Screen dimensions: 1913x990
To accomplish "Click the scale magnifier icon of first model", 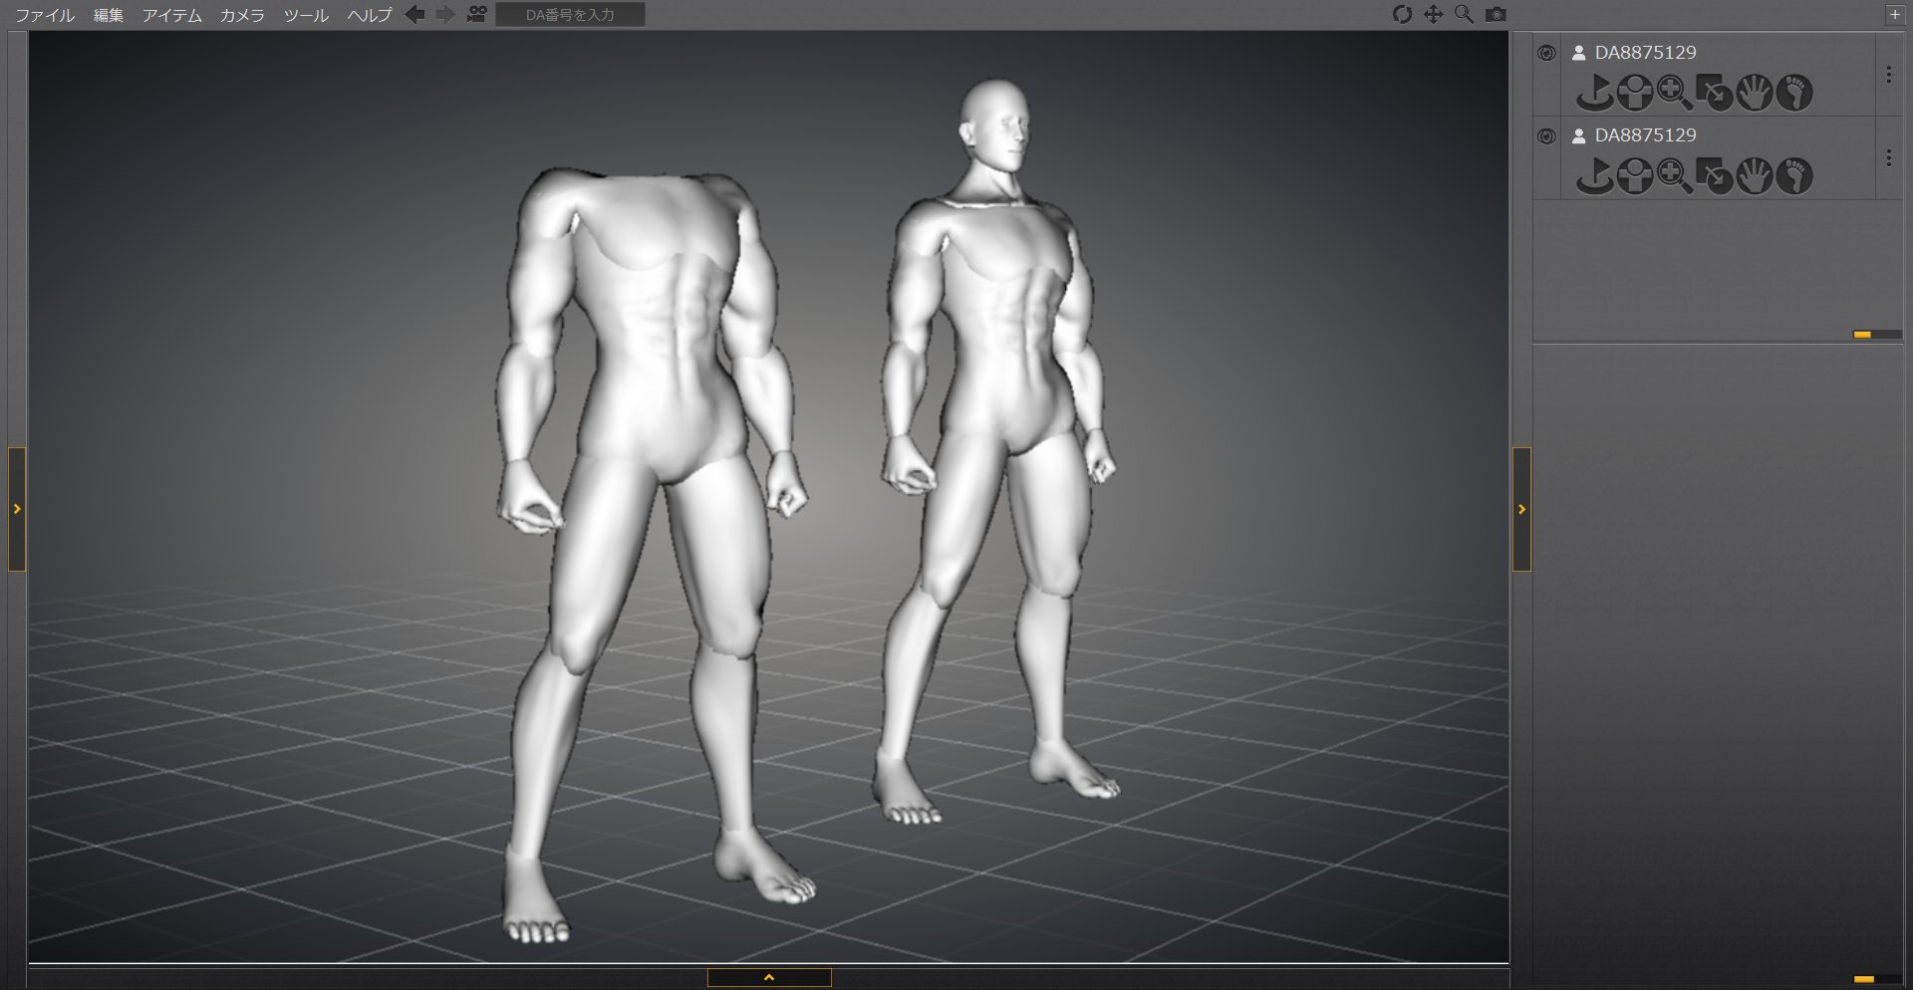I will tap(1674, 93).
